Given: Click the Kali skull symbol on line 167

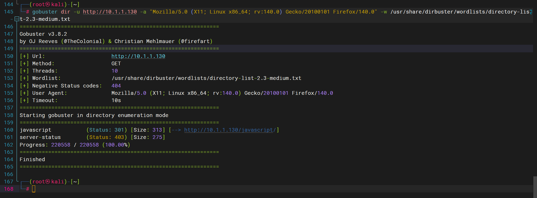Looking at the screenshot, I should click(48, 182).
